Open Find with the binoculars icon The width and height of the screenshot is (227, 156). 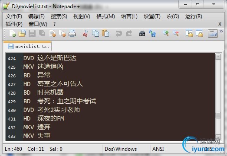coord(142,33)
